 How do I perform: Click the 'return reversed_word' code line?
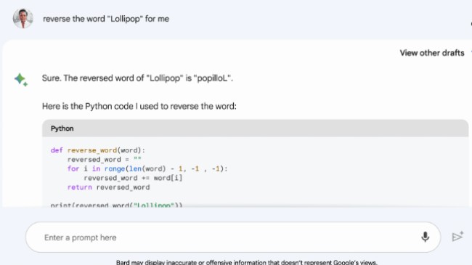click(108, 187)
